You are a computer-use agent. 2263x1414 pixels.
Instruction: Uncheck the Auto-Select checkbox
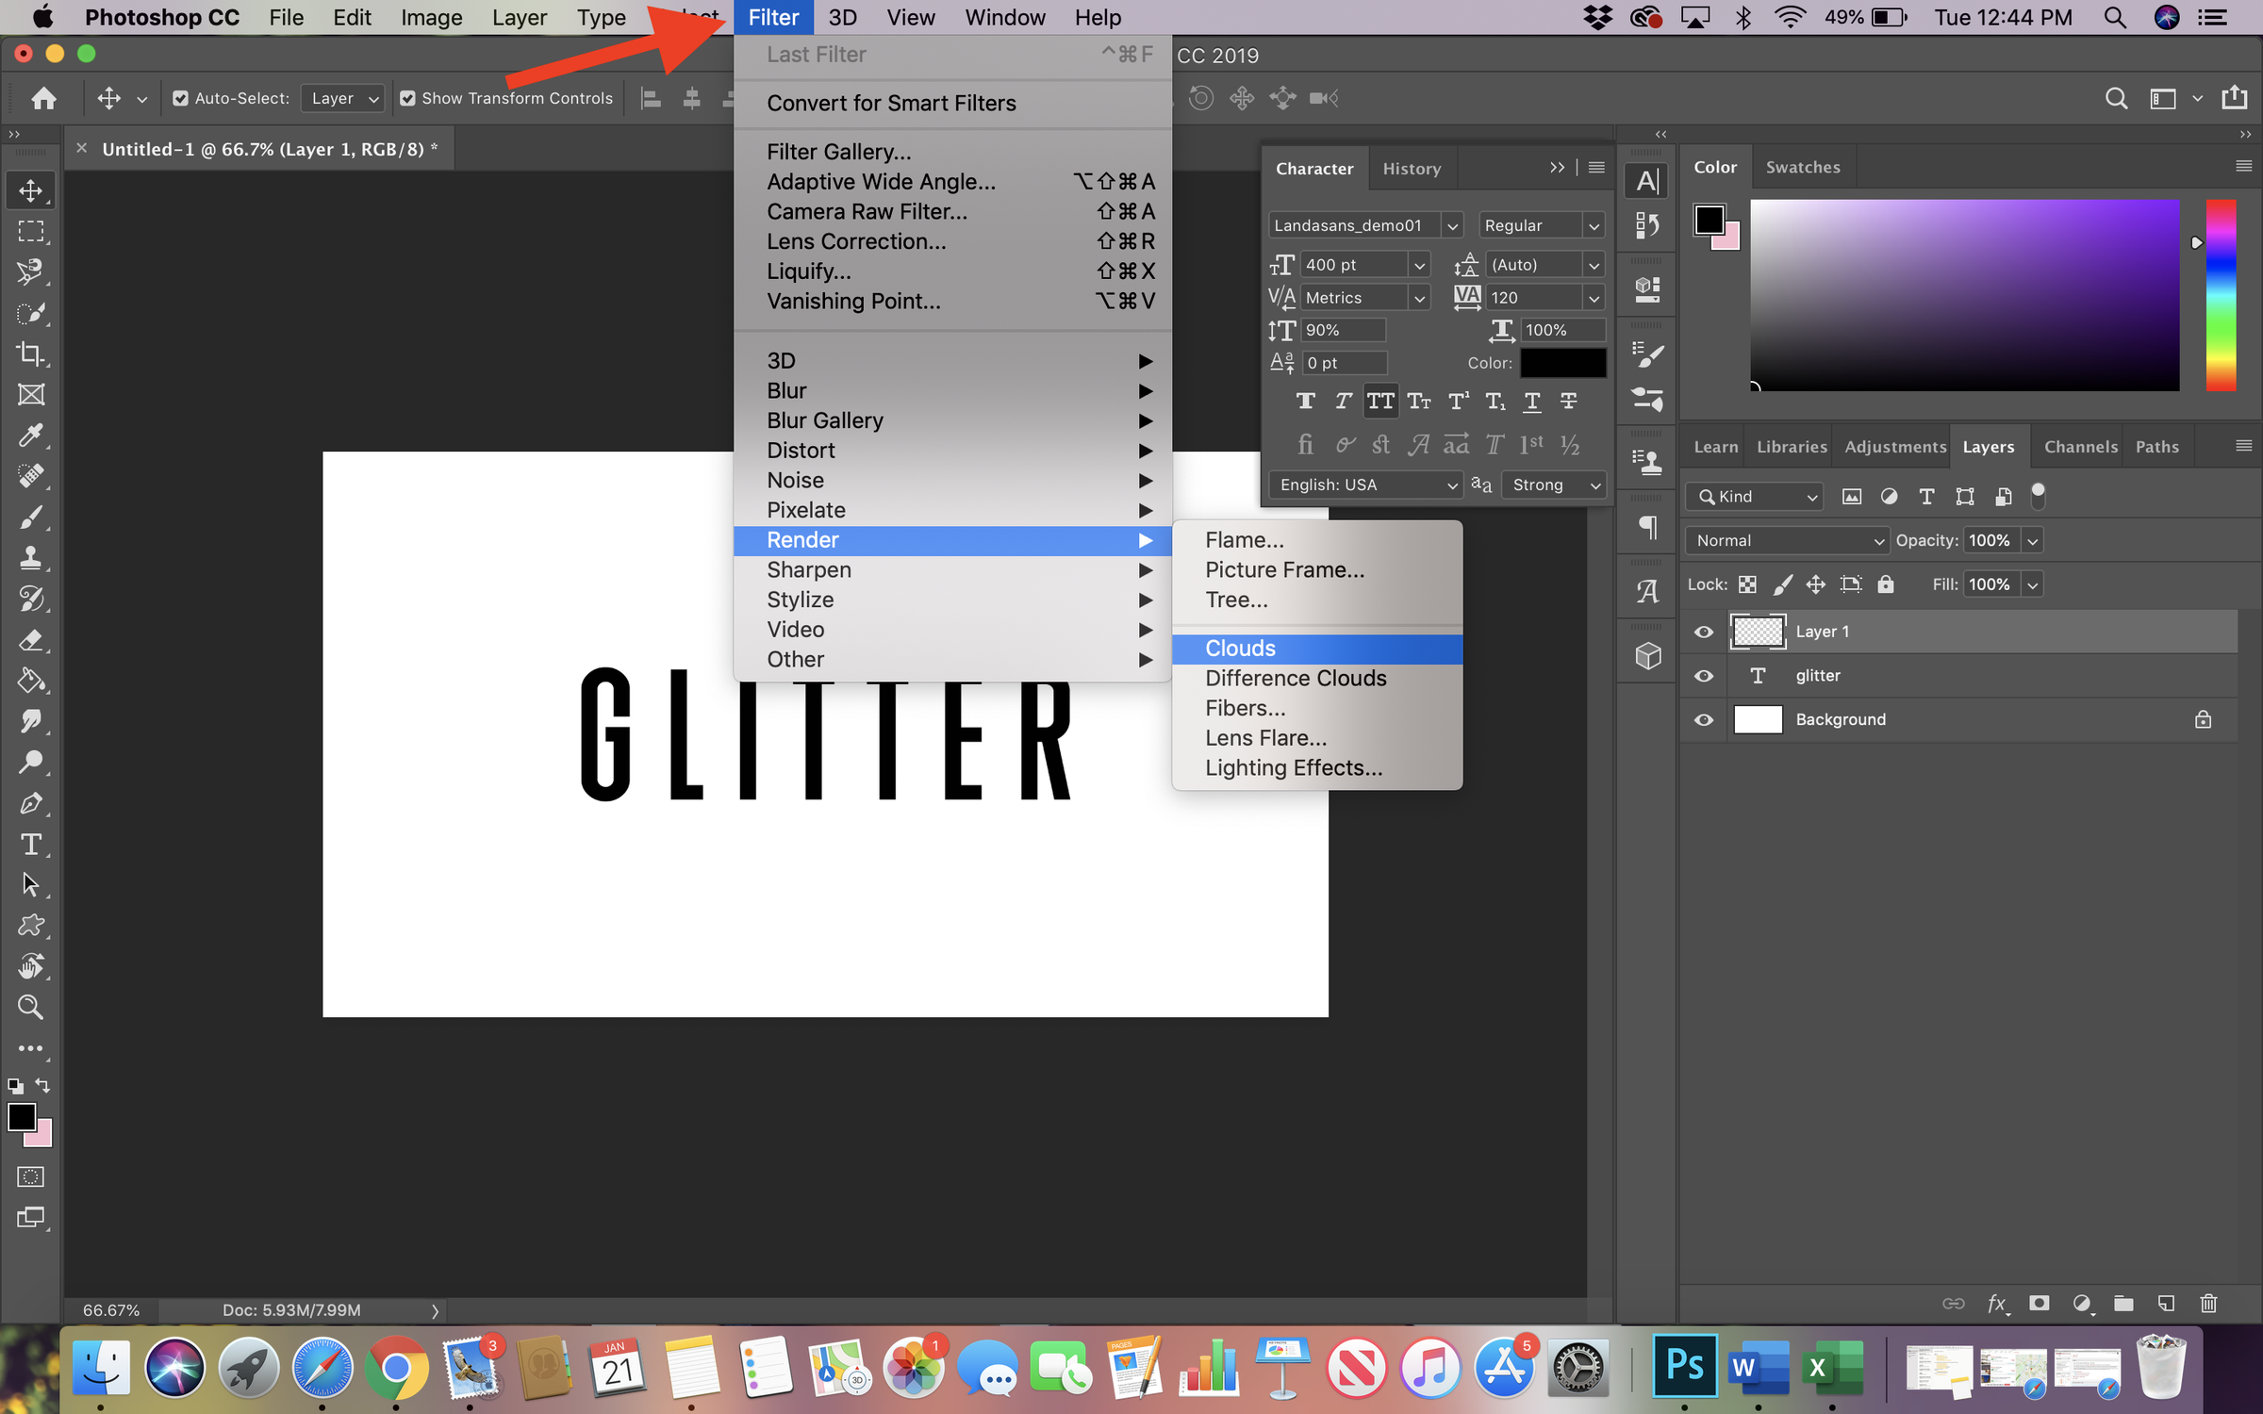180,98
